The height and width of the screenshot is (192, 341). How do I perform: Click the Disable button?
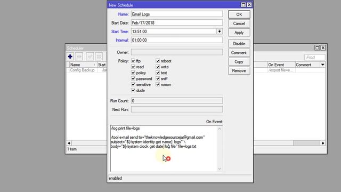(x=239, y=44)
